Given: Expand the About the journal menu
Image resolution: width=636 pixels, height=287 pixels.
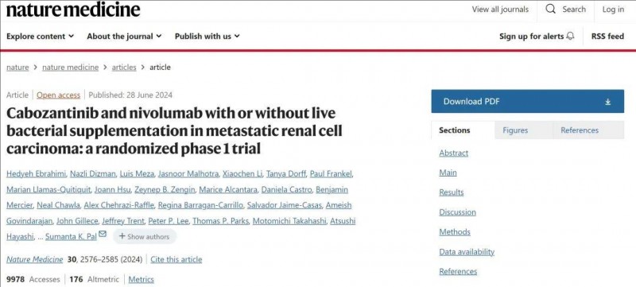Looking at the screenshot, I should pos(124,36).
